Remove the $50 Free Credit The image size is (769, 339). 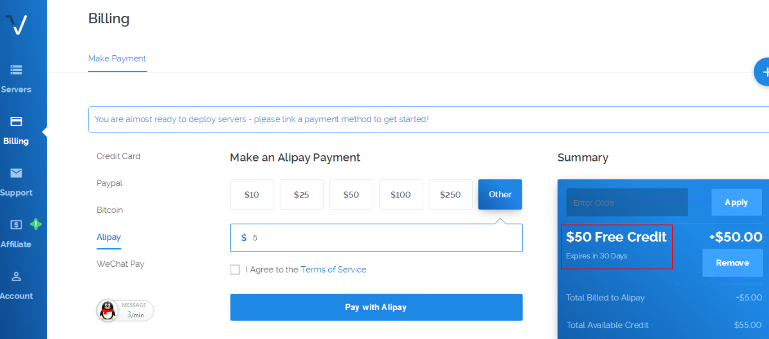point(732,263)
